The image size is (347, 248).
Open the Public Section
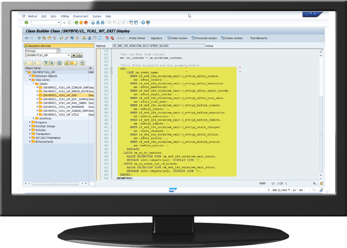[x=178, y=38]
